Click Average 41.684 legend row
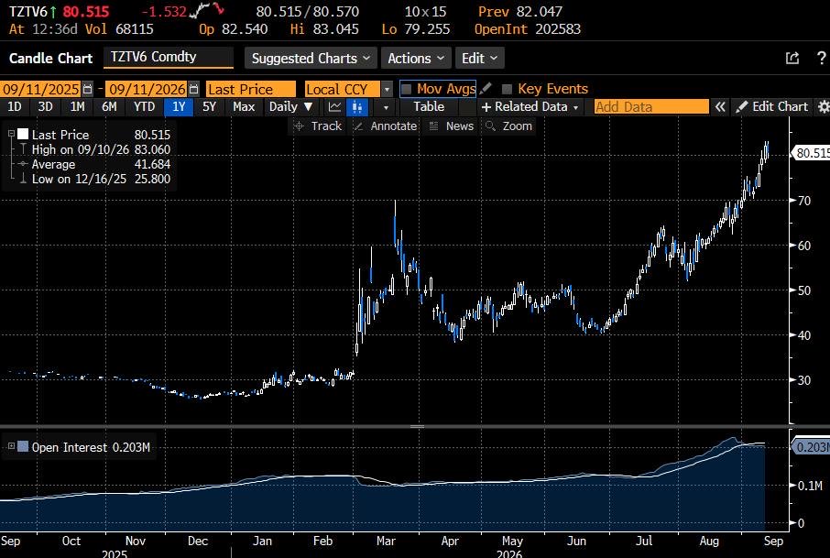 tap(95, 164)
